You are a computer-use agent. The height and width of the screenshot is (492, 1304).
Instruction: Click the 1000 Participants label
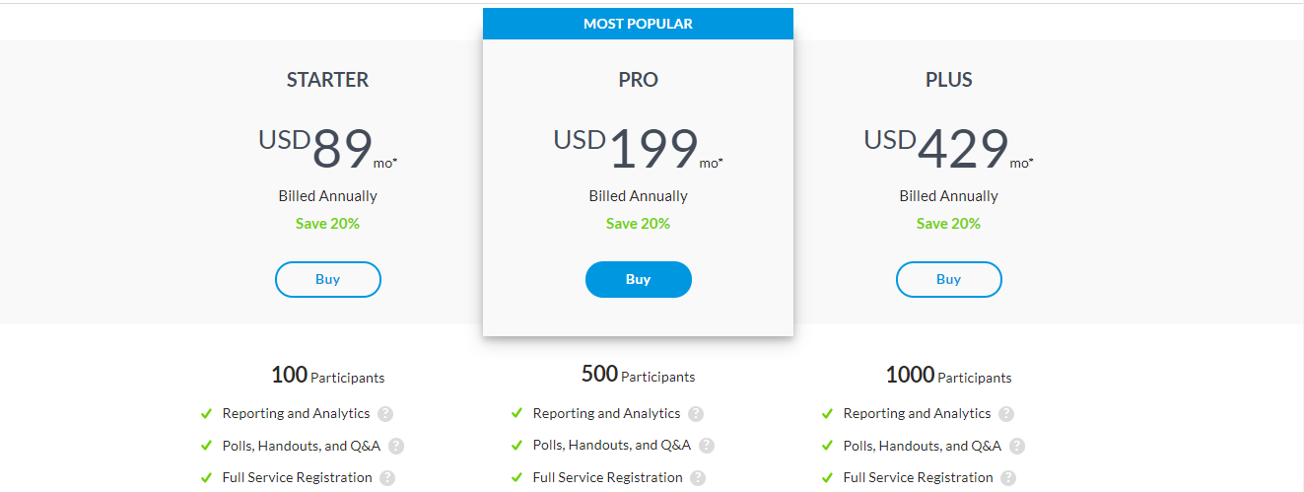coord(948,376)
